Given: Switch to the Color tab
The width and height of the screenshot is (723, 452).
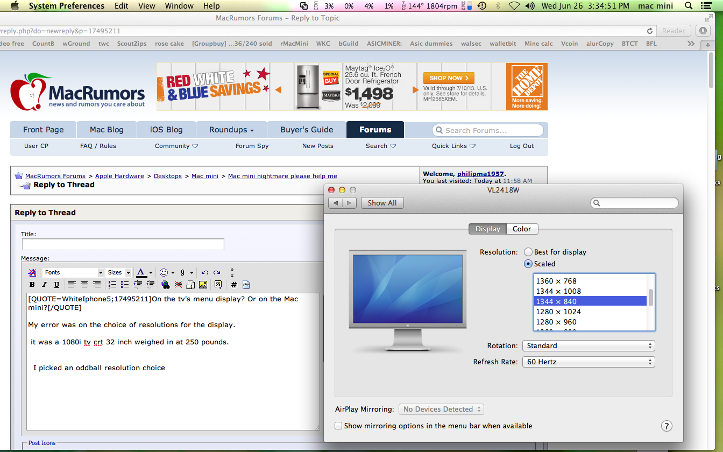Looking at the screenshot, I should point(521,229).
